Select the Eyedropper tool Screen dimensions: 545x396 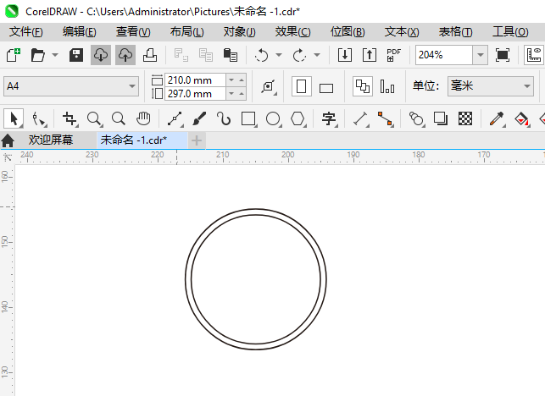pyautogui.click(x=498, y=119)
